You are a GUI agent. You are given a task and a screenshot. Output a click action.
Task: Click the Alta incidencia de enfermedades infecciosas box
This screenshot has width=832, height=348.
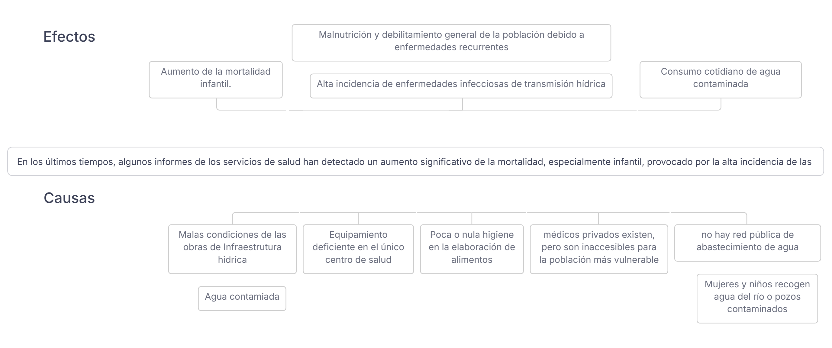tap(461, 85)
